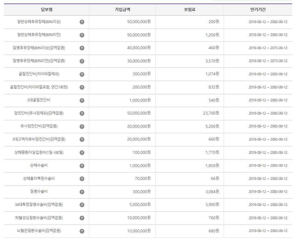Select the 보험료 column header

click(190, 10)
